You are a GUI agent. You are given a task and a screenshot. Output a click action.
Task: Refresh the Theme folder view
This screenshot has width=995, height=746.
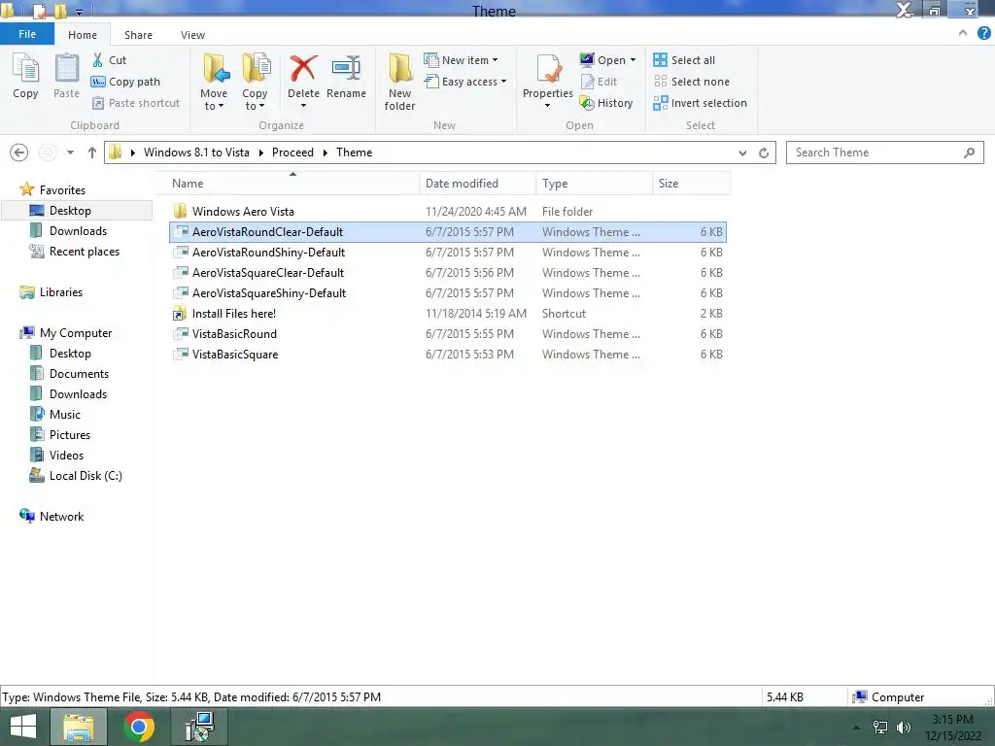pyautogui.click(x=764, y=153)
